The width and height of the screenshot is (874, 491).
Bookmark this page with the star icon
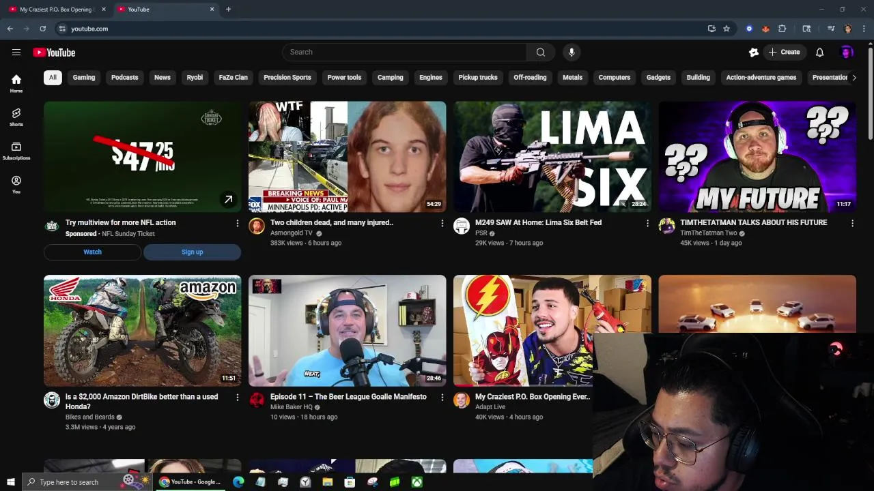click(x=727, y=29)
